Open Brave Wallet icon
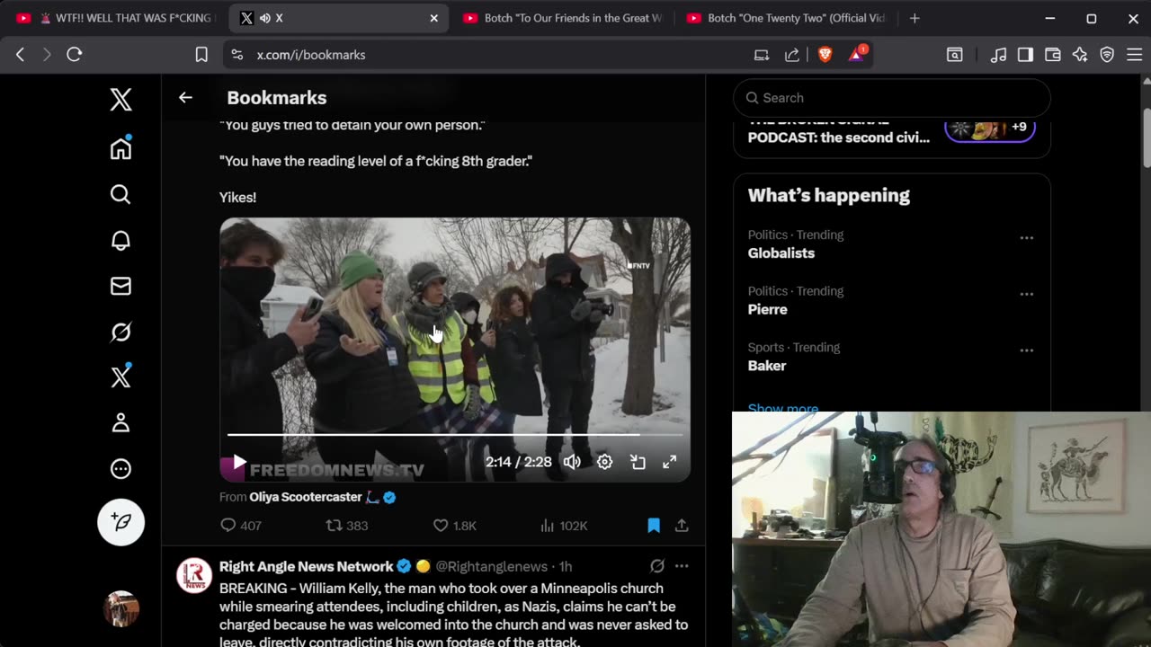This screenshot has height=647, width=1151. coord(1052,55)
